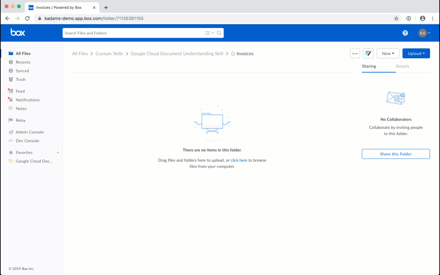
Task: Open Recents in sidebar
Action: point(23,62)
